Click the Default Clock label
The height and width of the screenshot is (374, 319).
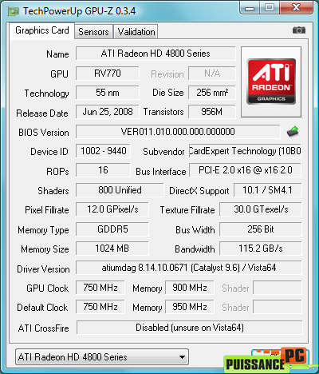coord(42,308)
